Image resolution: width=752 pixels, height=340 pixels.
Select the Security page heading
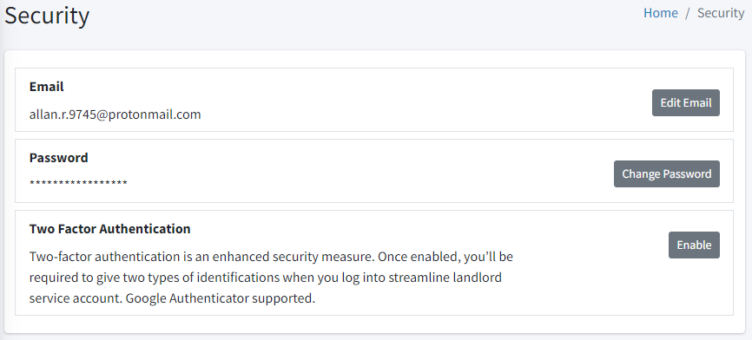(x=47, y=16)
